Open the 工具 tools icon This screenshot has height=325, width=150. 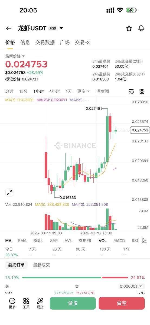(x=26, y=303)
